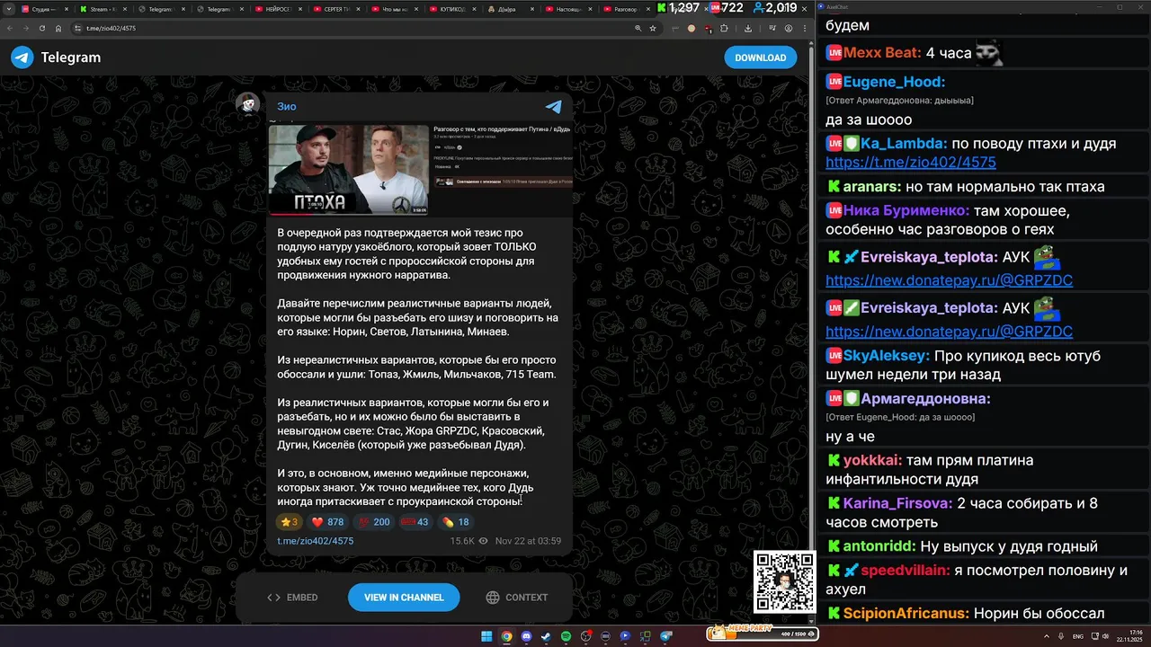Click the username Karina_Firsova in chat
The height and width of the screenshot is (647, 1151).
pyautogui.click(x=898, y=503)
